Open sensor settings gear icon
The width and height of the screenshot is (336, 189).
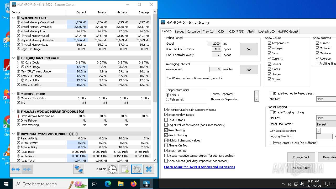coord(136,169)
